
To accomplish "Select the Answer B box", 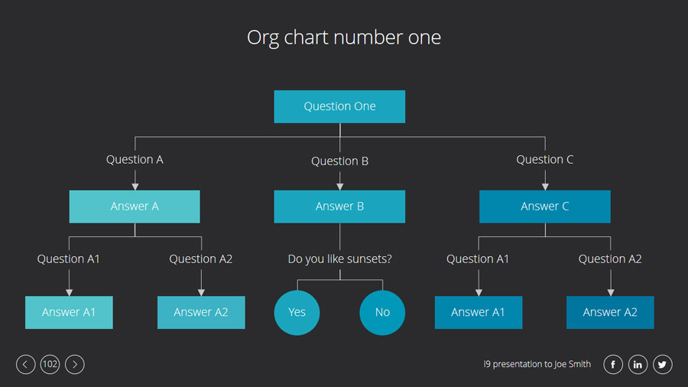I will coord(339,207).
